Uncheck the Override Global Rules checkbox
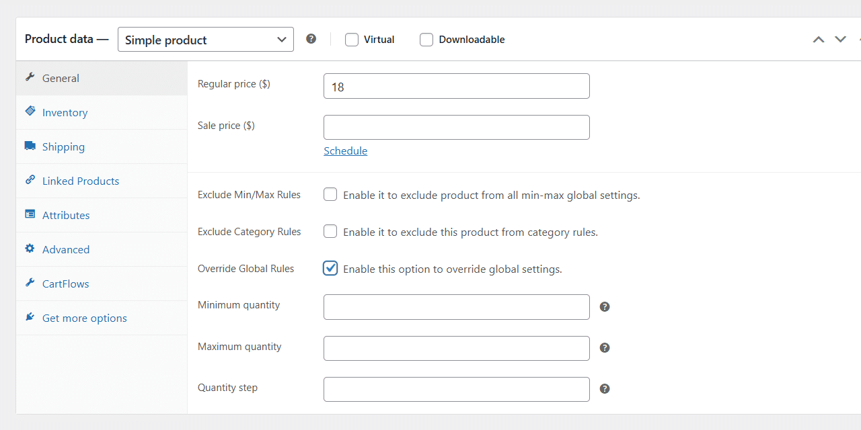861x430 pixels. (x=330, y=268)
